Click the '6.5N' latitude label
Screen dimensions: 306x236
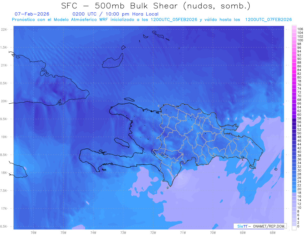(4, 226)
